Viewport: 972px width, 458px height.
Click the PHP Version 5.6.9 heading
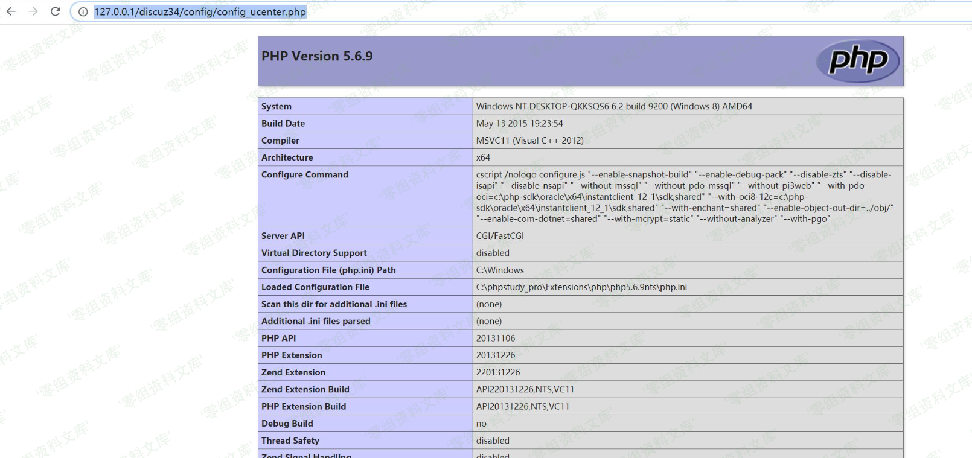(317, 56)
